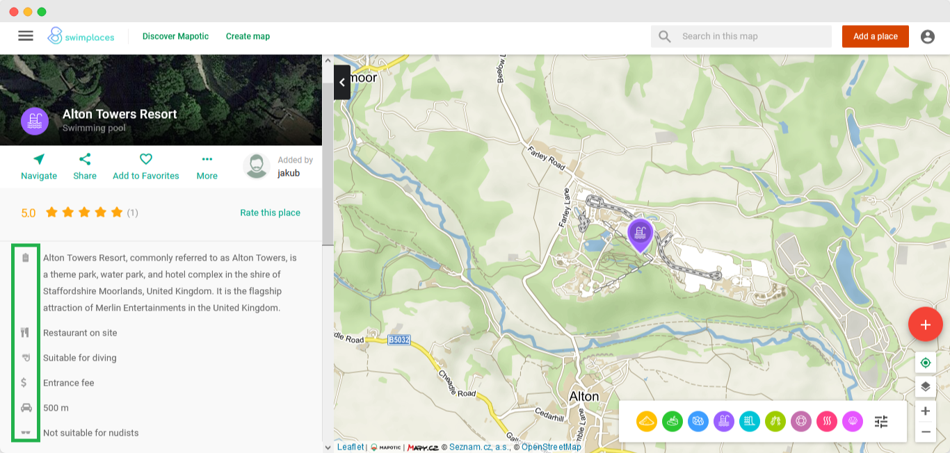
Task: Click the Farley Road label on the map
Action: (x=547, y=158)
